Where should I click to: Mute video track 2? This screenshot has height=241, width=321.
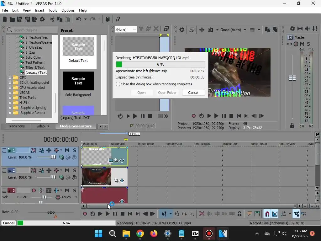pos(67,170)
